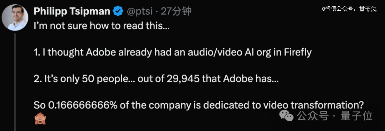Click the blue verified badge icon

point(118,11)
